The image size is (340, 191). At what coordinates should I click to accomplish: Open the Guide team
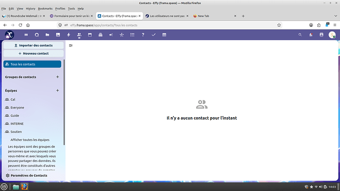[33, 115]
